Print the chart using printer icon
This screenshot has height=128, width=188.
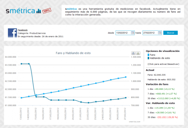click(x=133, y=53)
